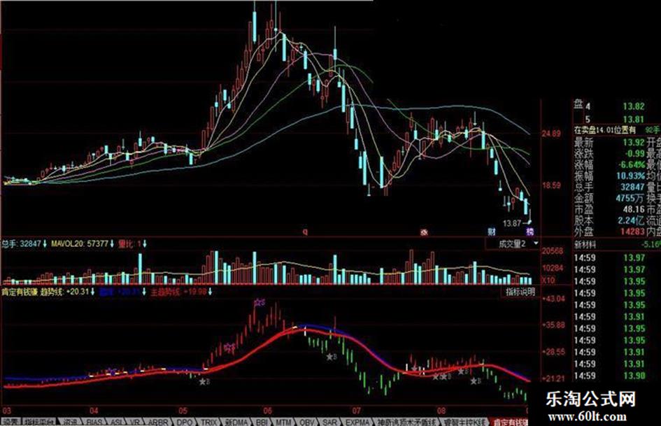Click the gray star B signal near 07

tap(332, 357)
